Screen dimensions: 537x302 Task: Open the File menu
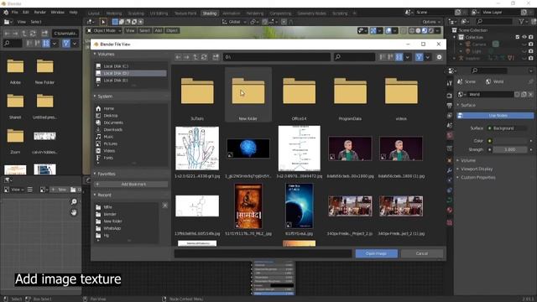[15, 12]
